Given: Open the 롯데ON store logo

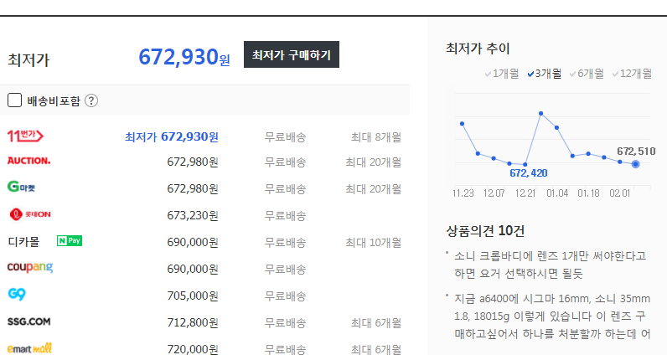Looking at the screenshot, I should [x=30, y=214].
